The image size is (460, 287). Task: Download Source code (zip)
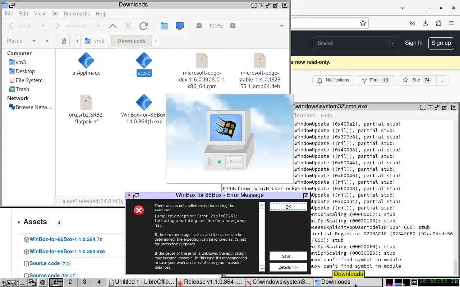pos(50,263)
